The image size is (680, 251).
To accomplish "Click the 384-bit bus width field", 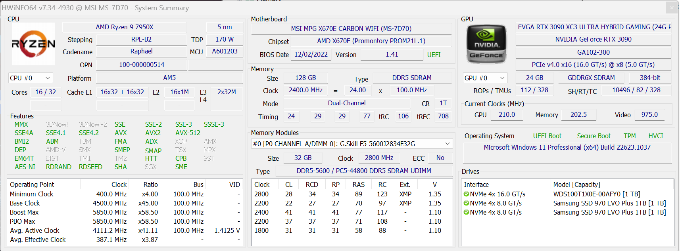I will pos(650,78).
